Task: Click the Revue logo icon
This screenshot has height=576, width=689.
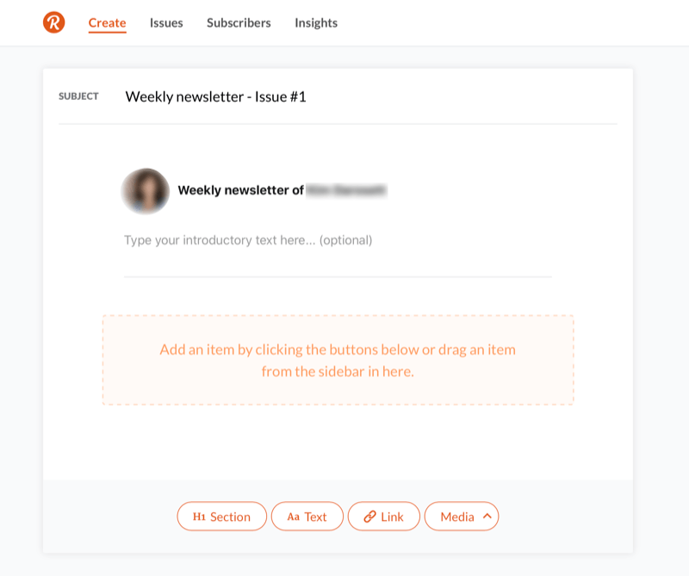Action: point(54,22)
